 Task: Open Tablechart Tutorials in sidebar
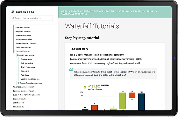pos(23,47)
